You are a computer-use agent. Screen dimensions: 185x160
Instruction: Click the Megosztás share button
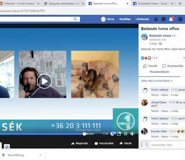click(x=79, y=143)
